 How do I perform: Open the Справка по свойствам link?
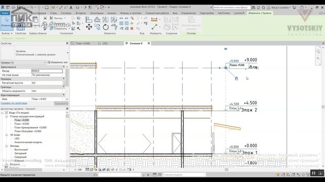14,103
